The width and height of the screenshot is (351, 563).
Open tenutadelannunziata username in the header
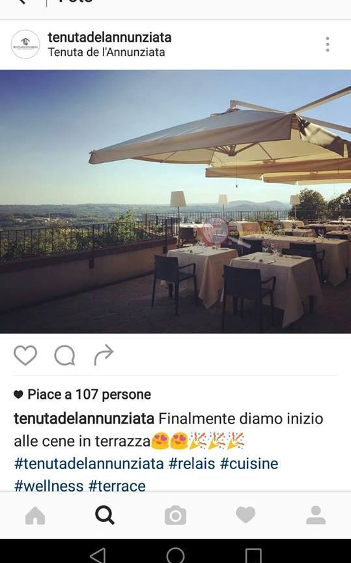(x=109, y=37)
